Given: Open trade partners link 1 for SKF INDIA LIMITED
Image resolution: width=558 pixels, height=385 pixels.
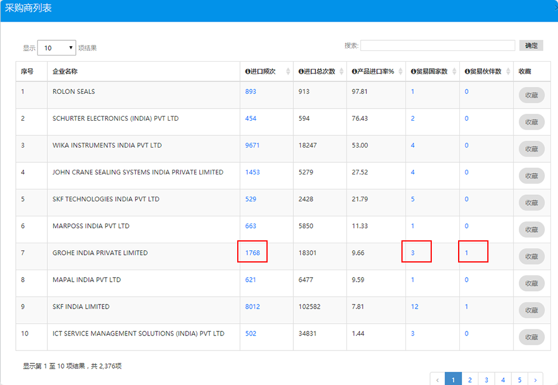Looking at the screenshot, I should tap(466, 306).
